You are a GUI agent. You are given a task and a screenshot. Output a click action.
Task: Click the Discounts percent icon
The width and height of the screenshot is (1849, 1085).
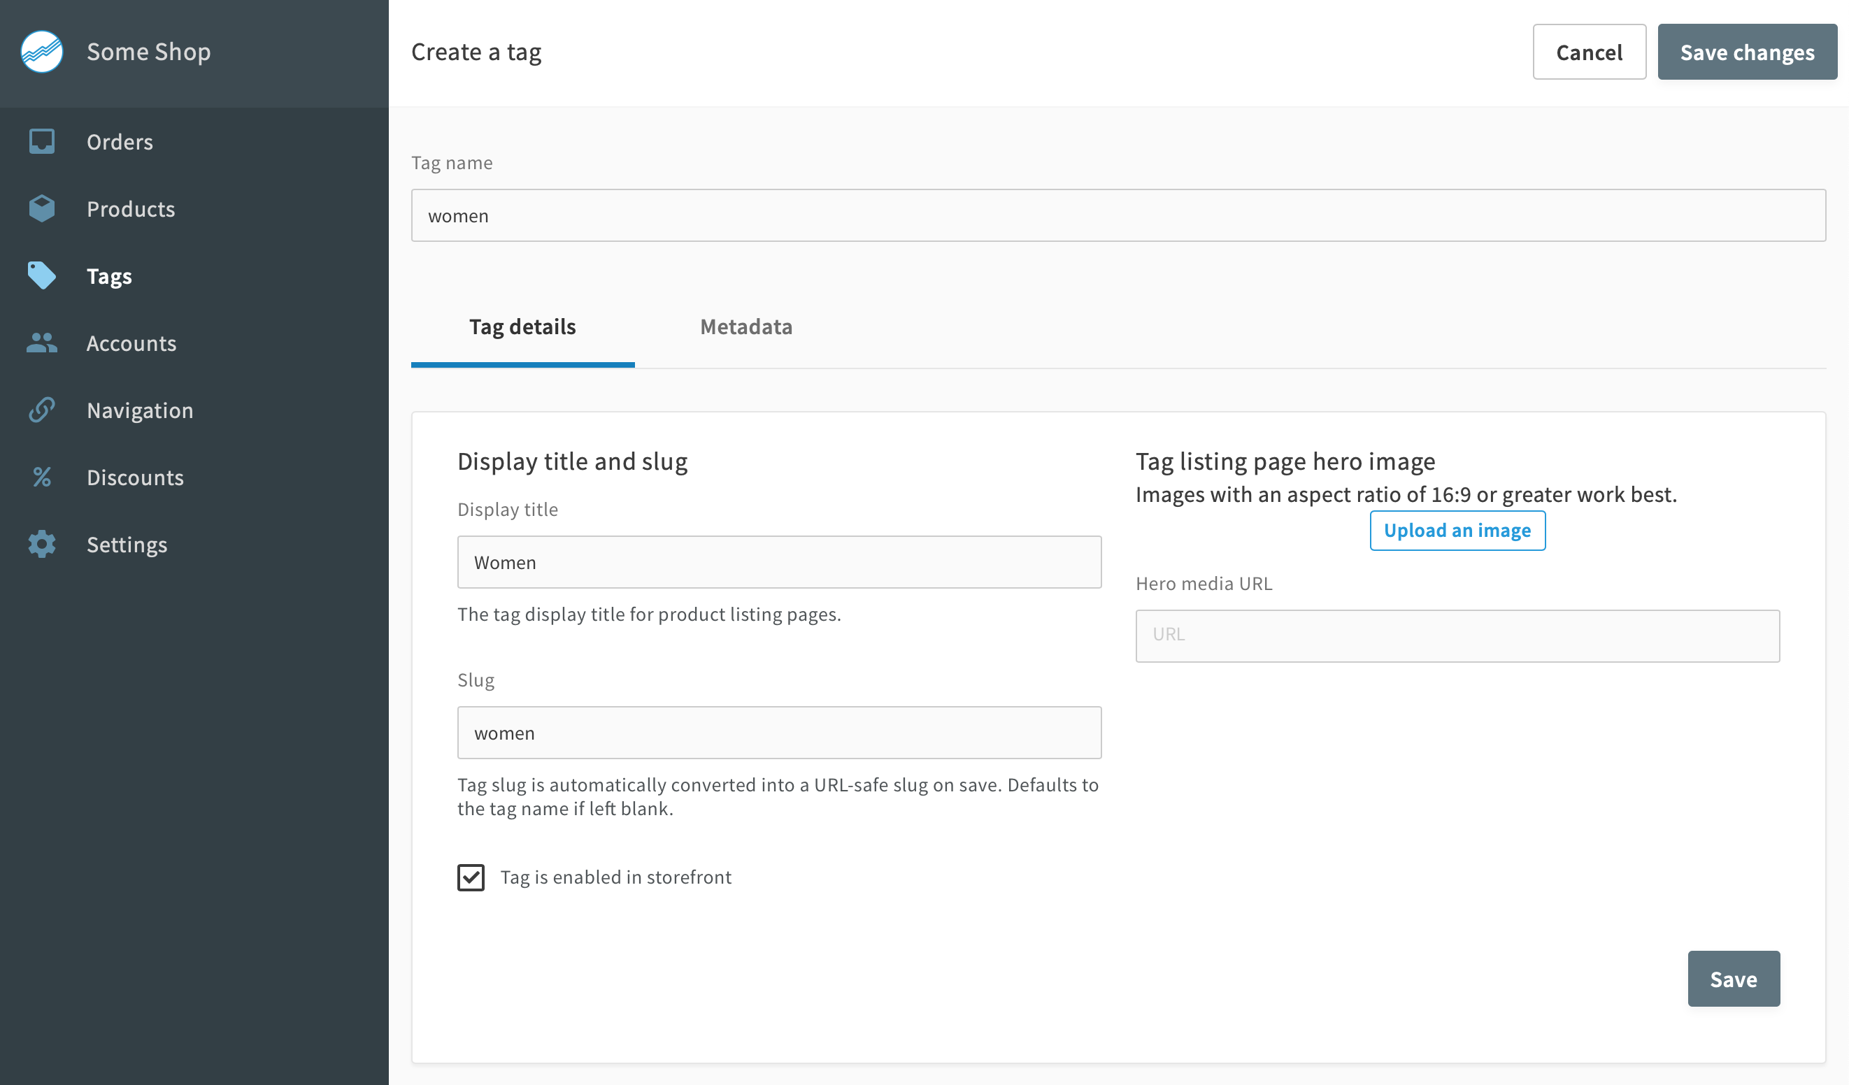point(42,477)
